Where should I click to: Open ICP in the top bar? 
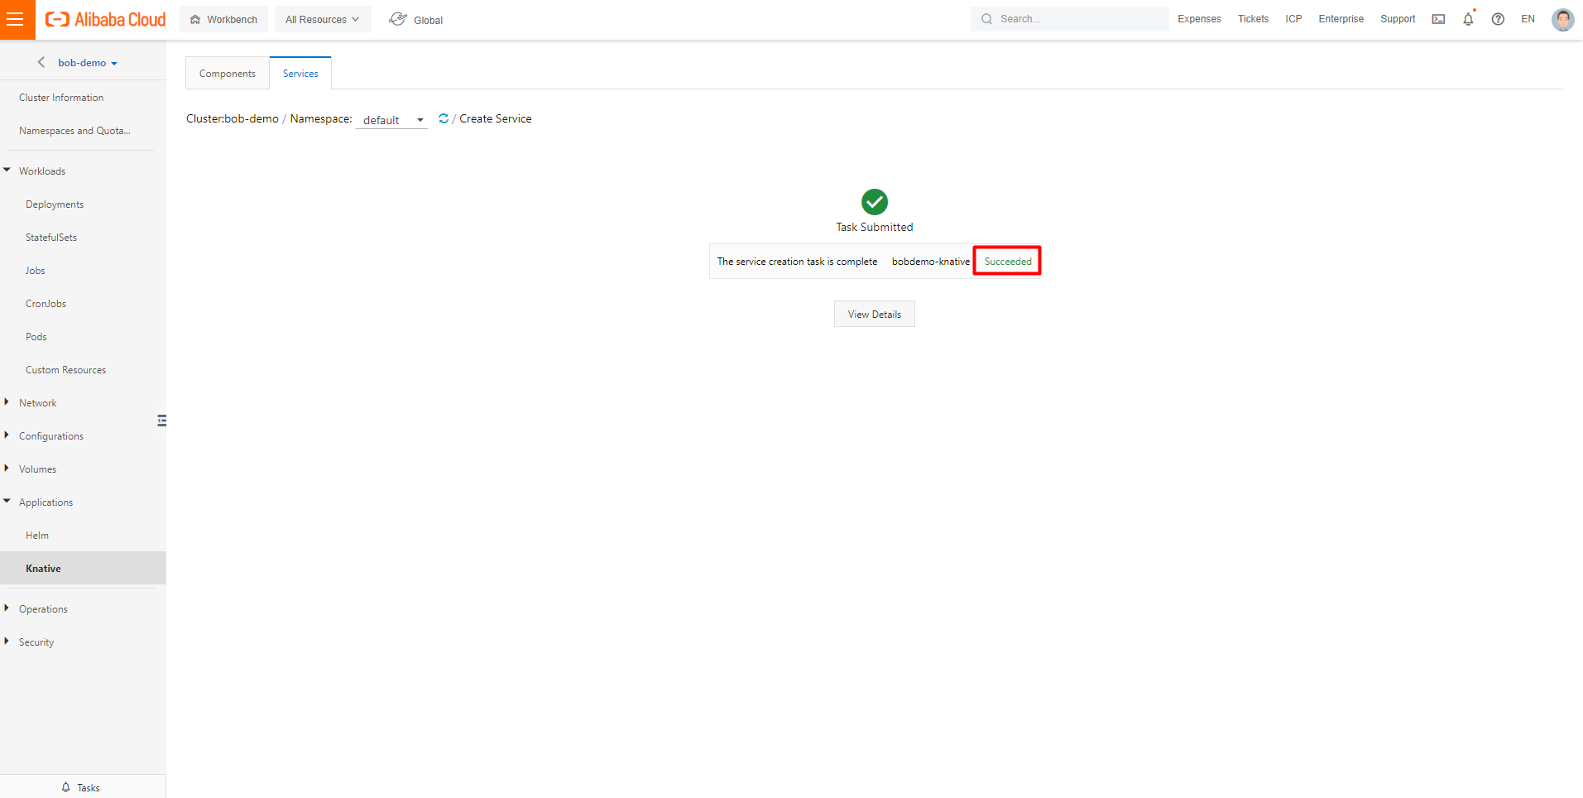[1293, 19]
